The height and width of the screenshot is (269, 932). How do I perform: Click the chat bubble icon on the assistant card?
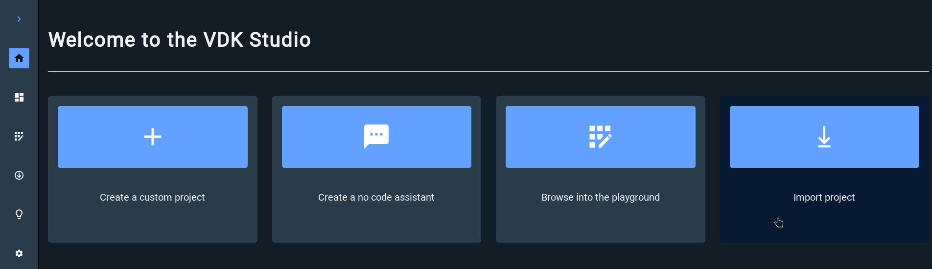[376, 136]
